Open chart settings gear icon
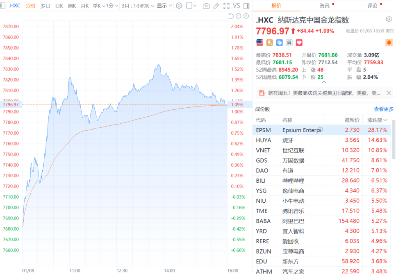Image resolution: width=396 pixels, height=274 pixels. (x=179, y=6)
